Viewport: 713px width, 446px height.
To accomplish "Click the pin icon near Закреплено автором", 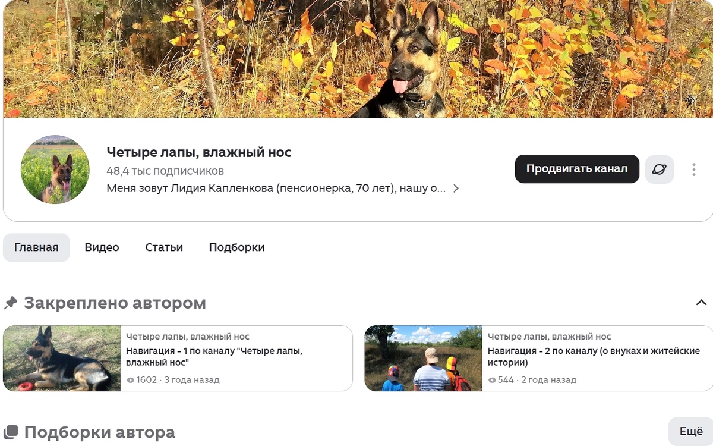I will point(10,303).
